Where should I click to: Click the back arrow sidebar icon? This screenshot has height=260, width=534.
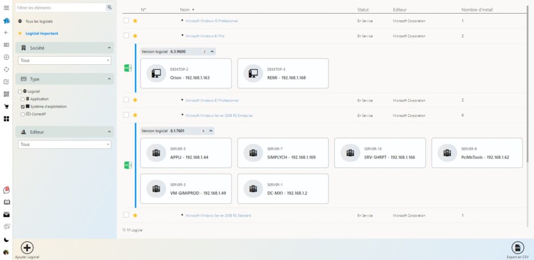6,32
